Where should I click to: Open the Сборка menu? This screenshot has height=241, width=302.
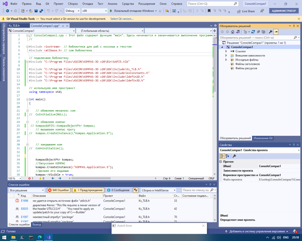coord(73,4)
